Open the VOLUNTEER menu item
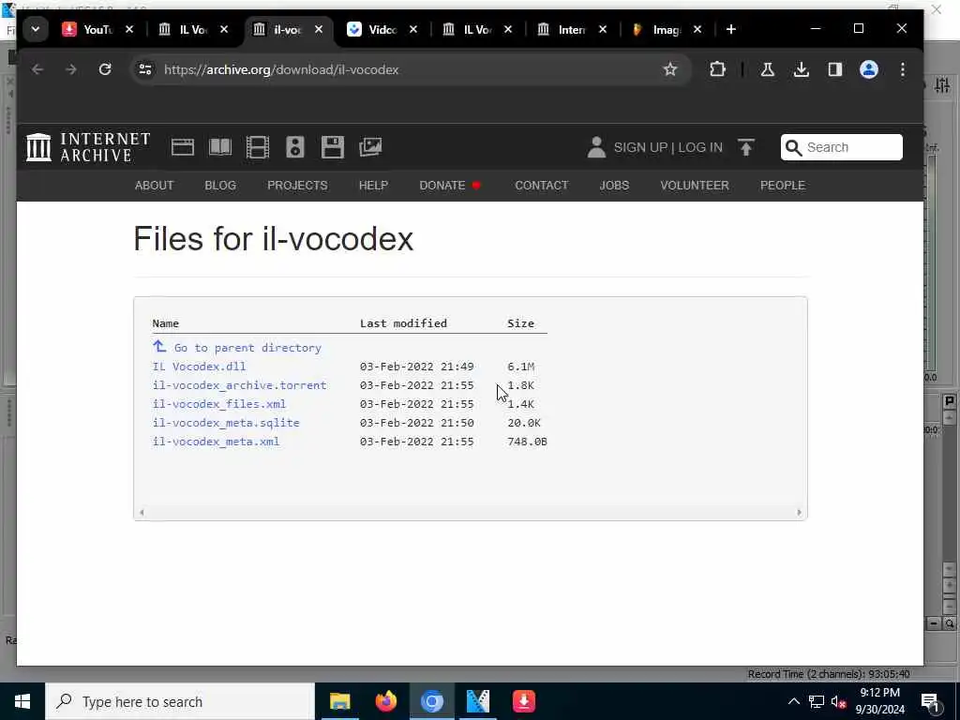Screen dimensions: 960x720 (695, 186)
